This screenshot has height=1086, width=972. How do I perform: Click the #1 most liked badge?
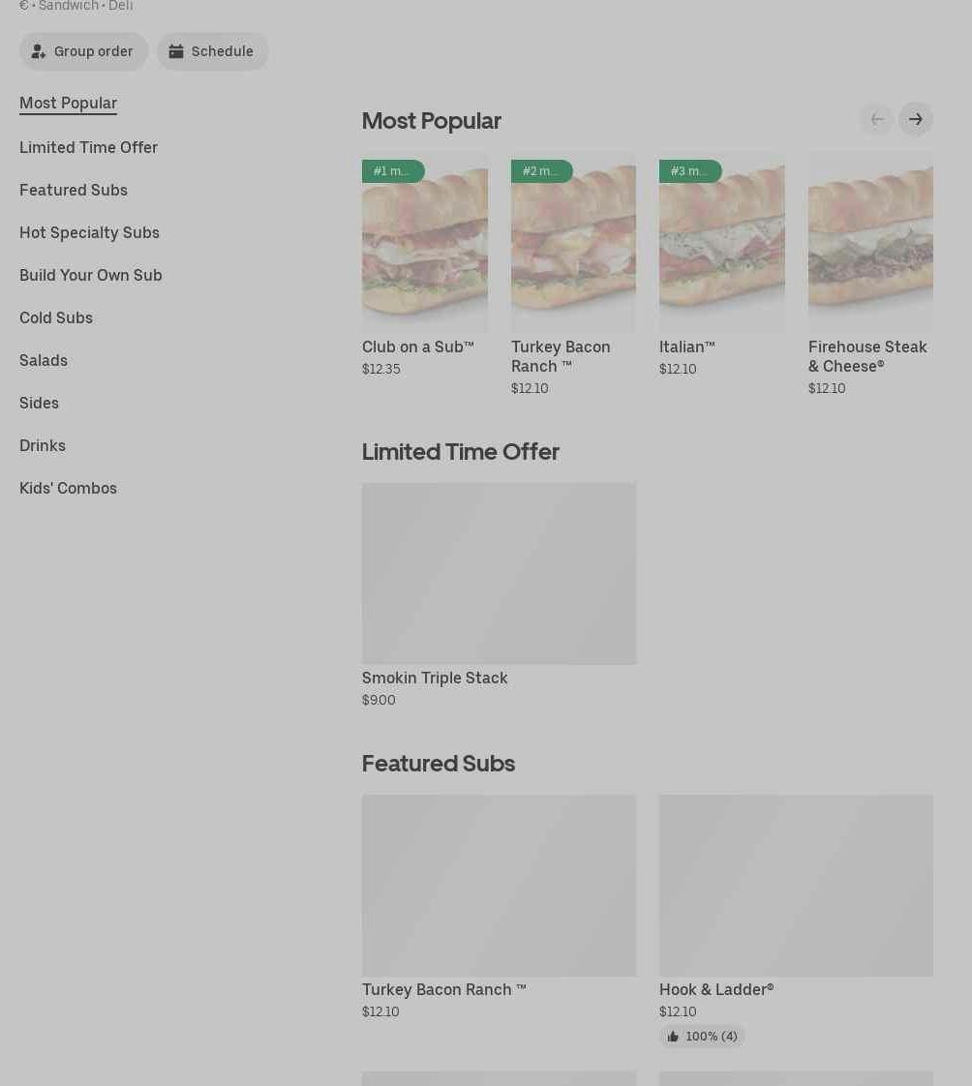393,171
